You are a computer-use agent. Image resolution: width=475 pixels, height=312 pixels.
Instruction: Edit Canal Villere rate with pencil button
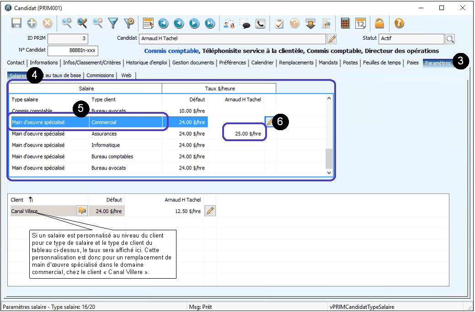210,211
